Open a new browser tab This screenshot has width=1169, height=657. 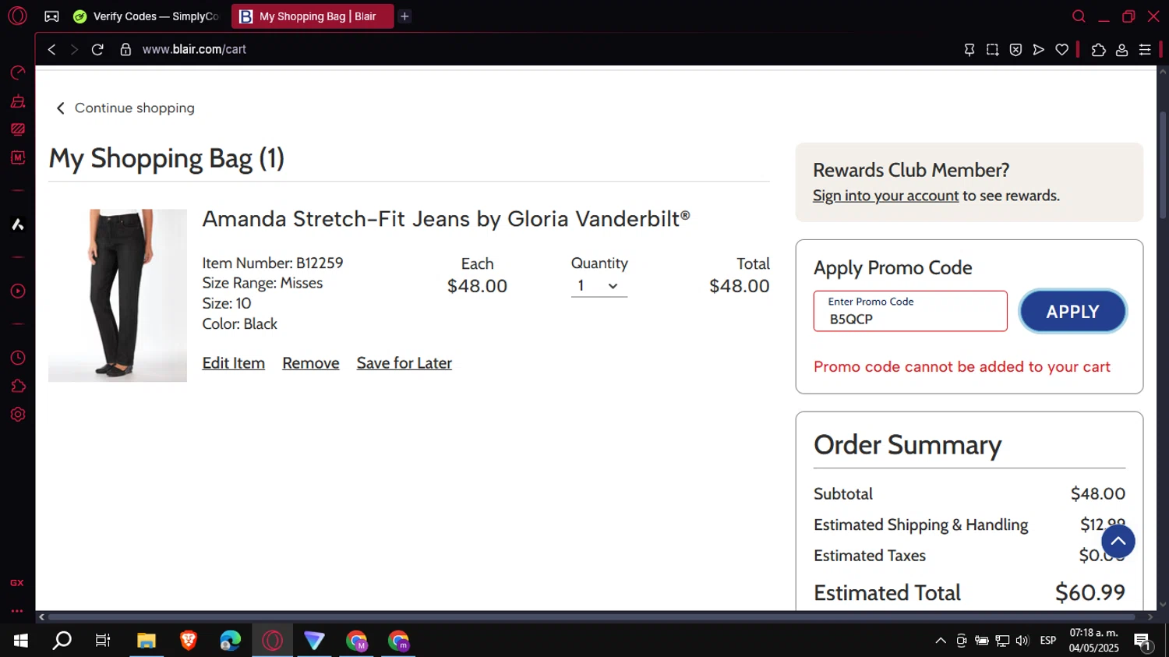[x=404, y=16]
